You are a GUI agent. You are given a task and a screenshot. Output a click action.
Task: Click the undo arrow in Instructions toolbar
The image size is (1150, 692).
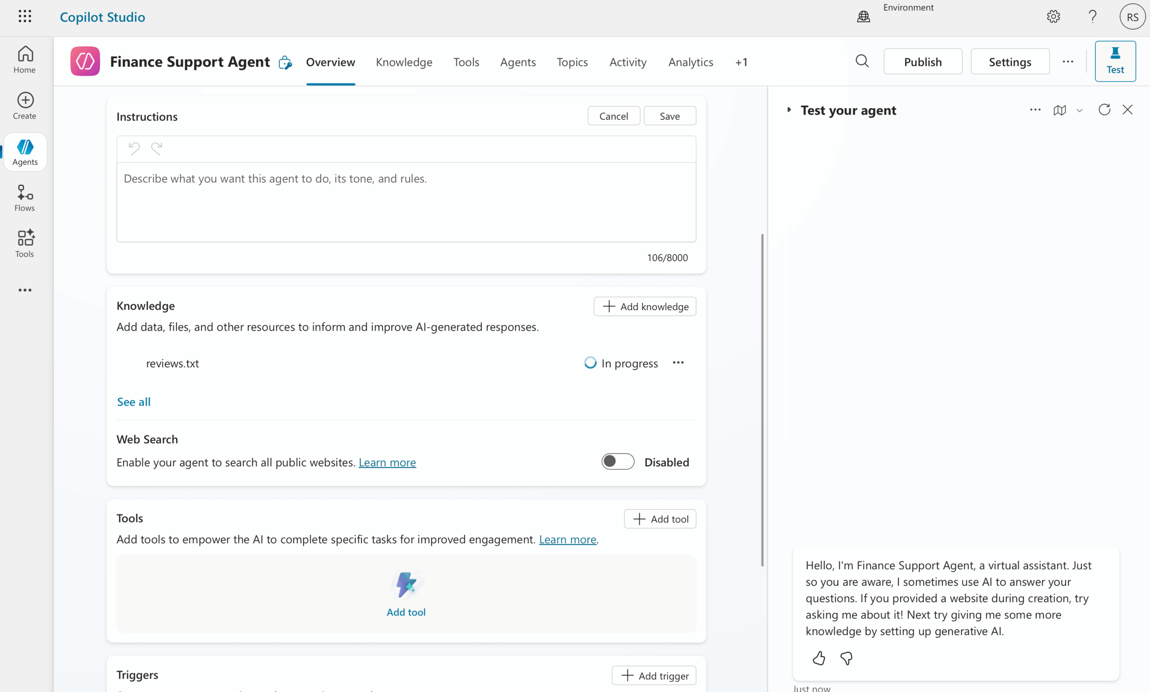point(134,149)
